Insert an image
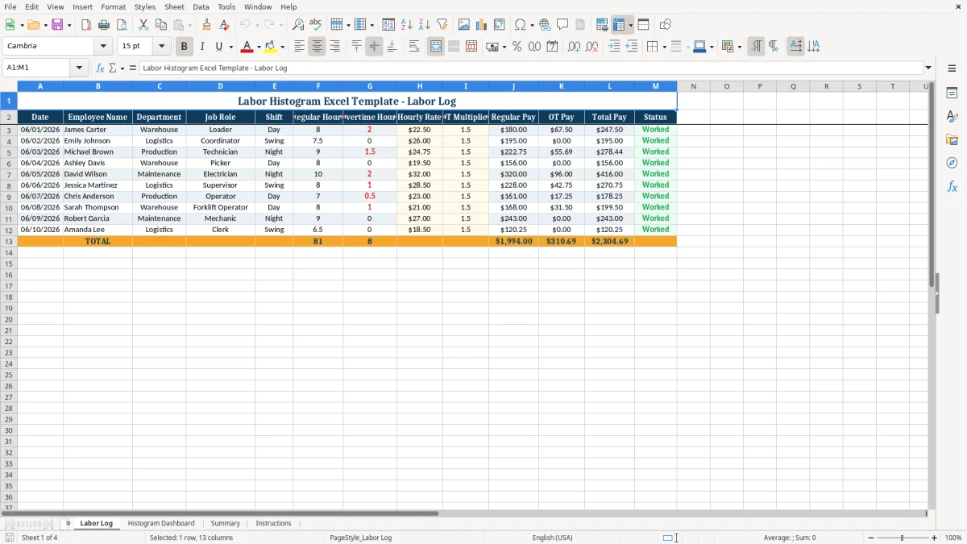Screen dimensions: 967x544 (x=464, y=25)
